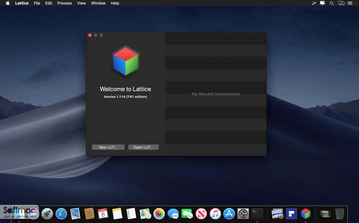
Task: Open App Store from the Dock
Action: [229, 214]
